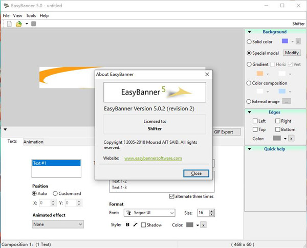307x248 pixels.
Task: Click the gradient orange color swatch
Action: pyautogui.click(x=260, y=74)
